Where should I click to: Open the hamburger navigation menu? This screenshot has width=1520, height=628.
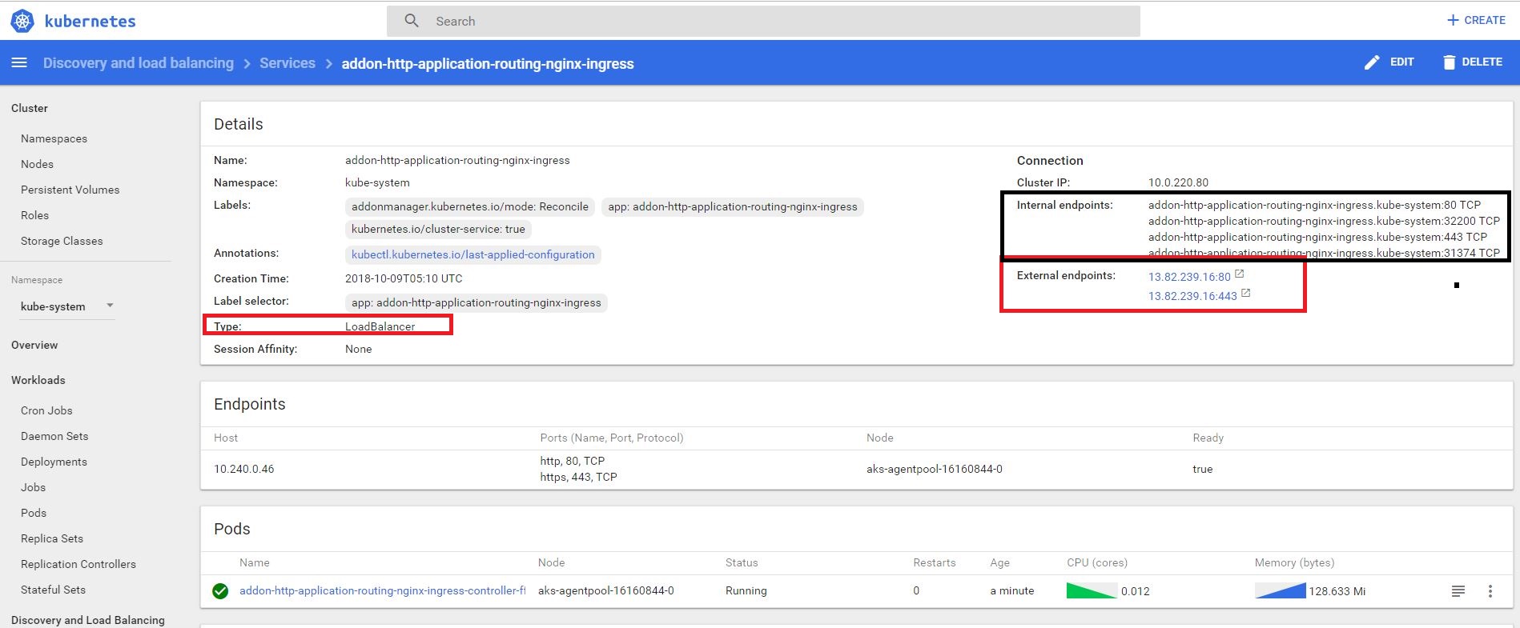point(20,62)
